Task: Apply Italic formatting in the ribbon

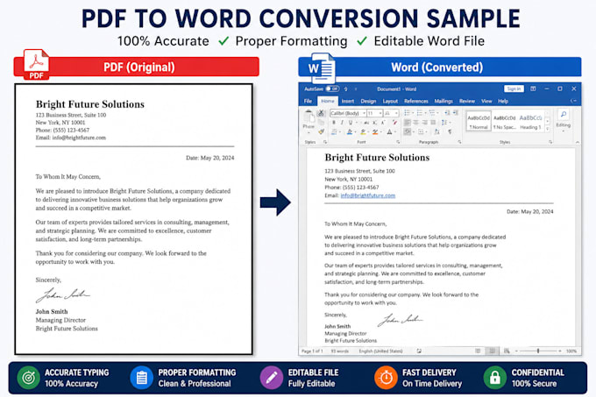Action: coord(342,123)
